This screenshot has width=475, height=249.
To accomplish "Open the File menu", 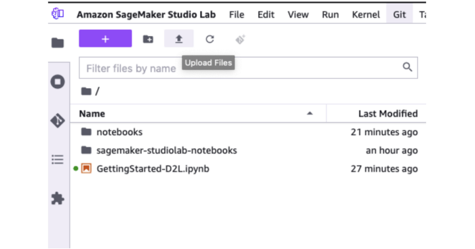I will [237, 14].
